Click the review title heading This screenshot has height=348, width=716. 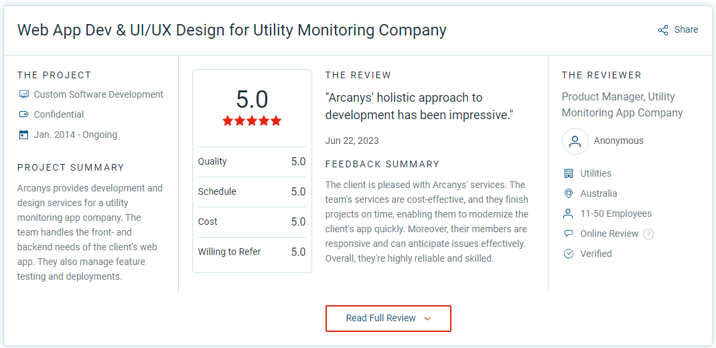click(x=232, y=30)
